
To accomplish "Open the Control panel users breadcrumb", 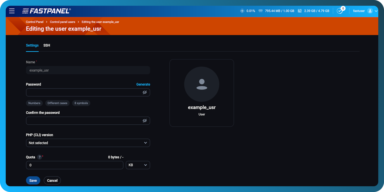I will point(62,22).
